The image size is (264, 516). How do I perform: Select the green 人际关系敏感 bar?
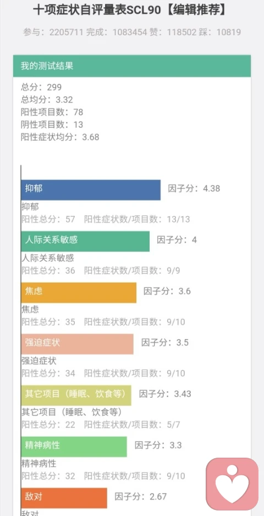pos(85,241)
